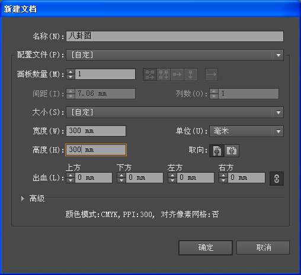Open the 大小 size dropdown
301x275 pixels.
(x=175, y=112)
